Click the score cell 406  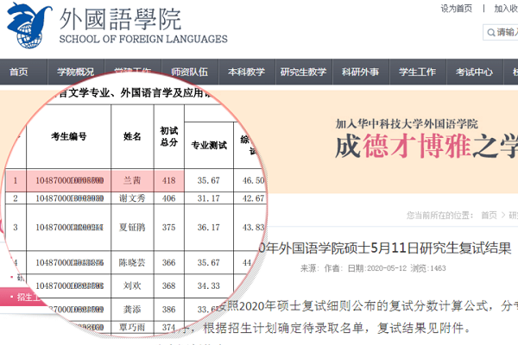[x=169, y=198]
